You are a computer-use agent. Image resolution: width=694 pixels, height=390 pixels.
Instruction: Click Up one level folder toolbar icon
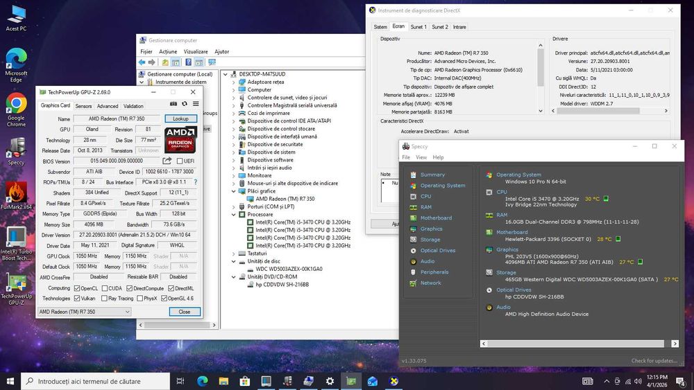165,62
